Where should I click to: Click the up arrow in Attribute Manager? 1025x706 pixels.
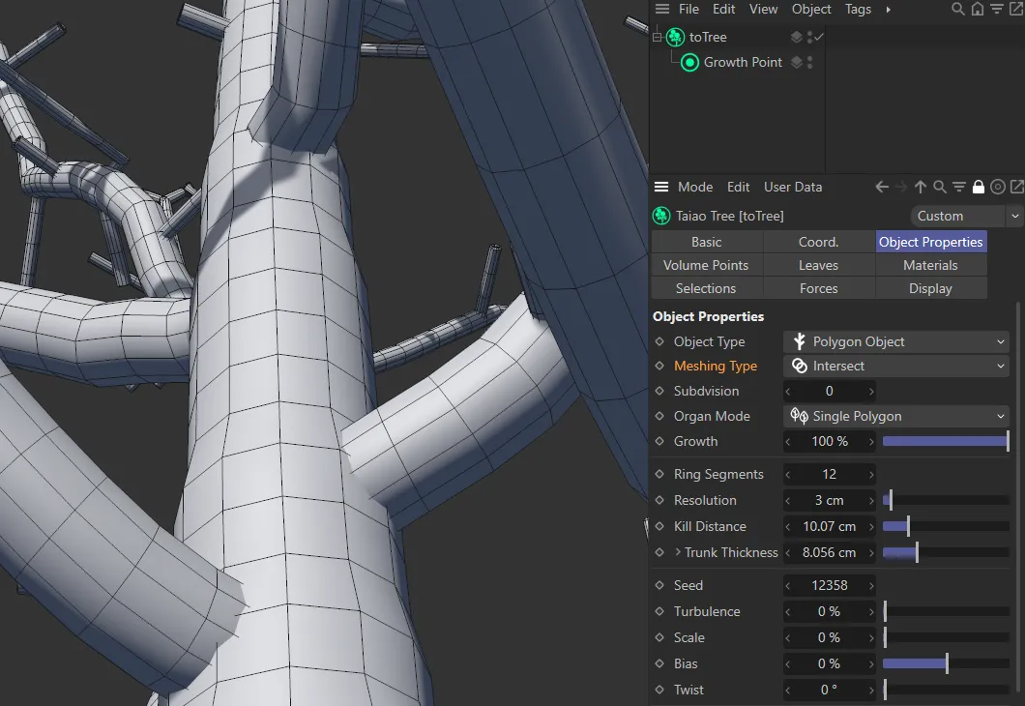[x=921, y=187]
